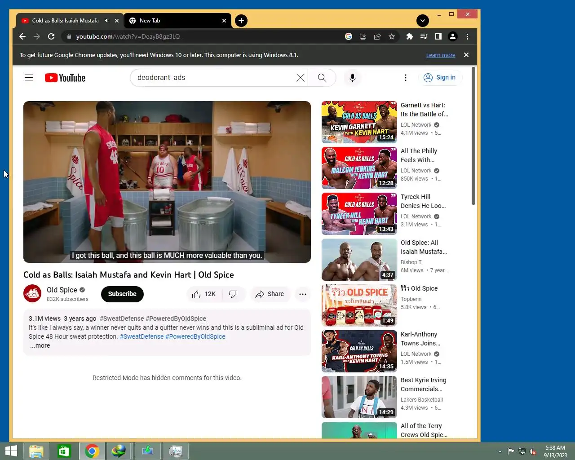Open the #SweatDefense hashtag in description
The height and width of the screenshot is (460, 575).
coord(142,336)
